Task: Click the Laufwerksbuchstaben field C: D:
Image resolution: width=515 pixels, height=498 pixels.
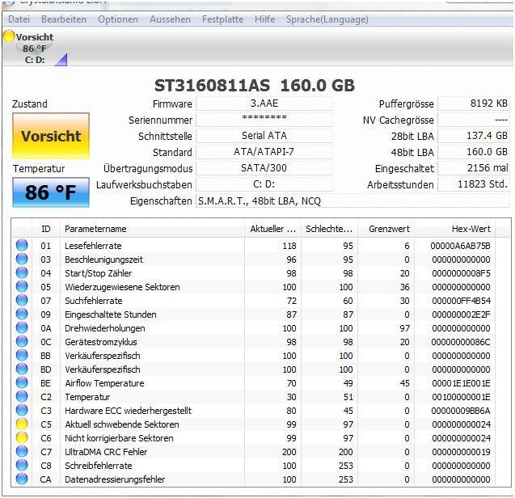Action: click(264, 184)
